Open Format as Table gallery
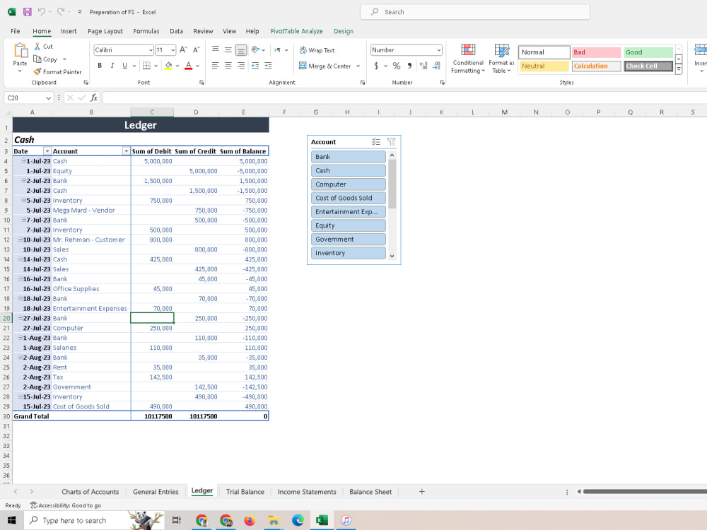Screen dimensions: 707x530 pos(501,59)
